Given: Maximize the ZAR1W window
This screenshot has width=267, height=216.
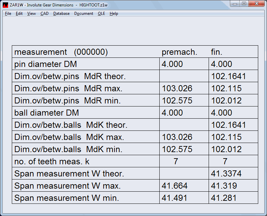Looking at the screenshot, I should click(x=244, y=4).
